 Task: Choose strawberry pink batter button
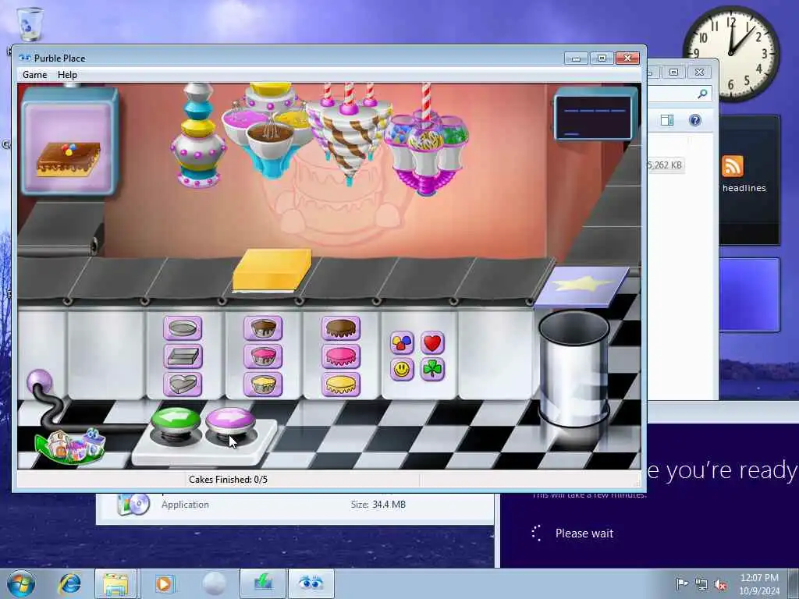point(263,356)
